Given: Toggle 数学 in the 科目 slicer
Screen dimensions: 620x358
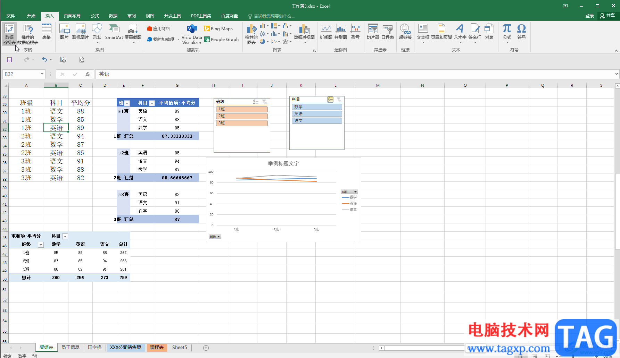Looking at the screenshot, I should 317,107.
